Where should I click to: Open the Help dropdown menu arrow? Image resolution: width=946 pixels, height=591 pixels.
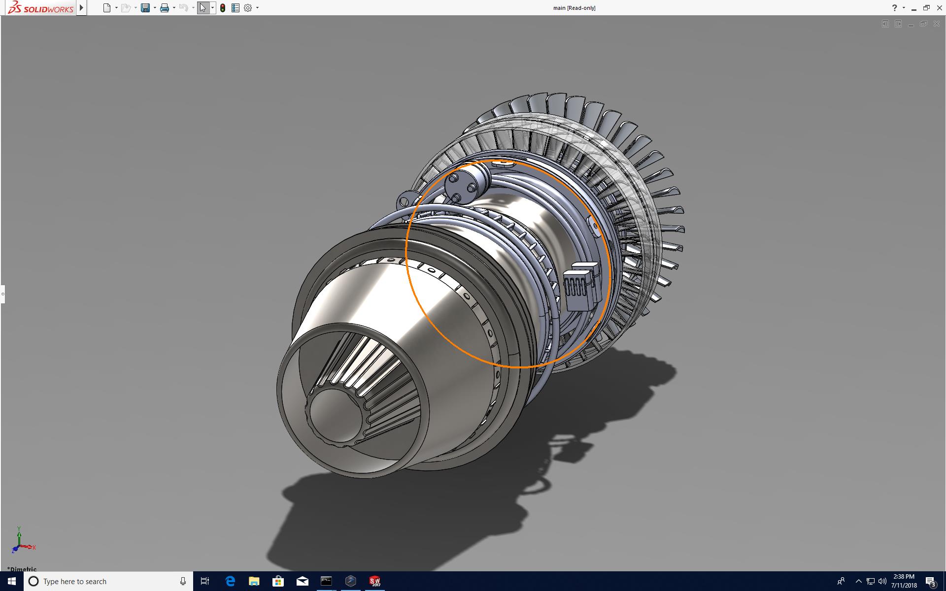[x=904, y=8]
